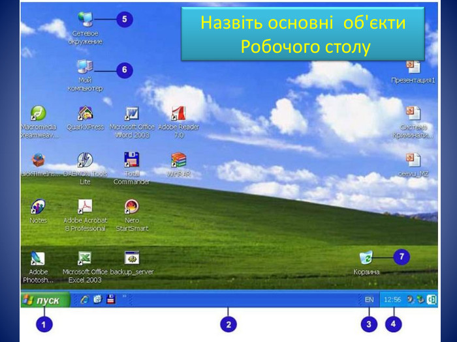457x342 pixels.
Task: Select Adobe Acrobat 8 Professional icon
Action: (85, 207)
